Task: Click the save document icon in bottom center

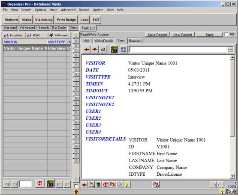Action: 156,185
